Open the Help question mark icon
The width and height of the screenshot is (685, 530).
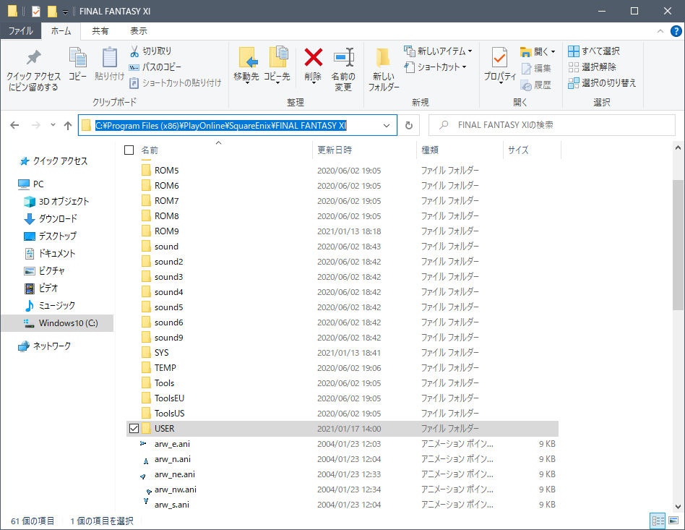tap(676, 31)
